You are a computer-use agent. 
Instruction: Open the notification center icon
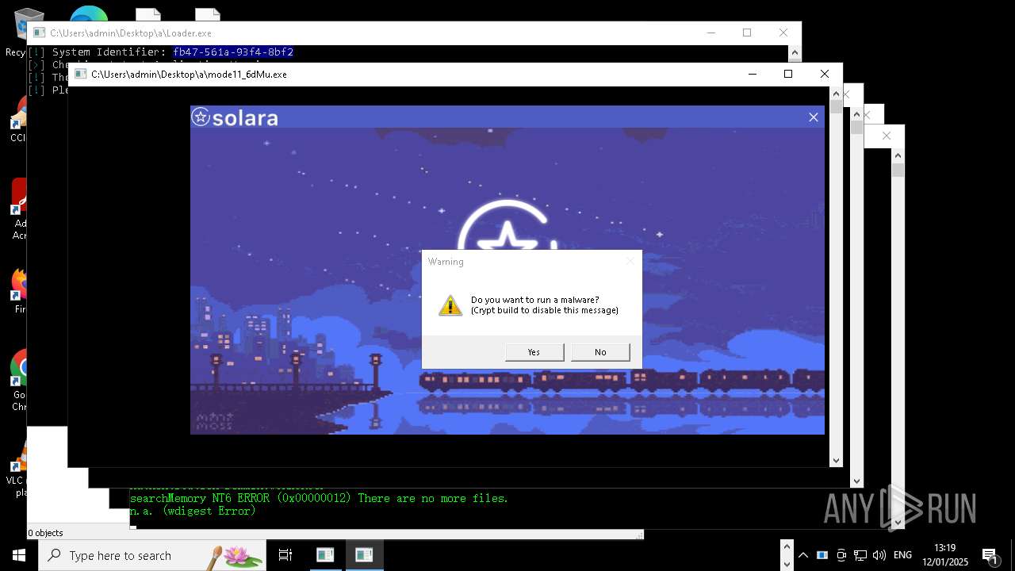(x=990, y=555)
